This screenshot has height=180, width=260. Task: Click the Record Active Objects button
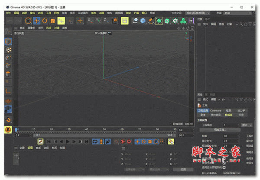pos(122,141)
